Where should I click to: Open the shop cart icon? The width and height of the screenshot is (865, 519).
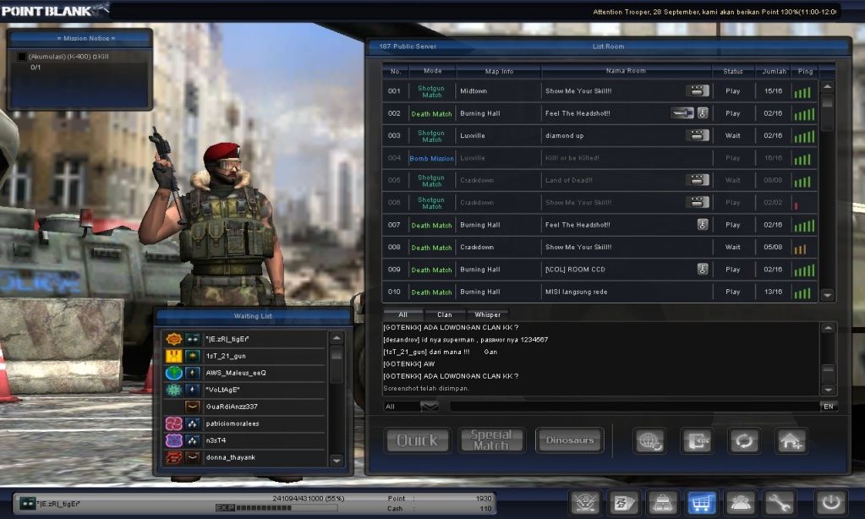point(701,502)
